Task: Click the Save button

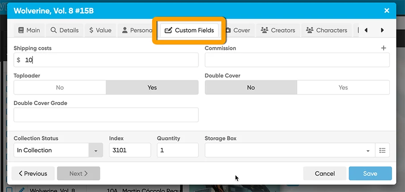Action: tap(370, 174)
